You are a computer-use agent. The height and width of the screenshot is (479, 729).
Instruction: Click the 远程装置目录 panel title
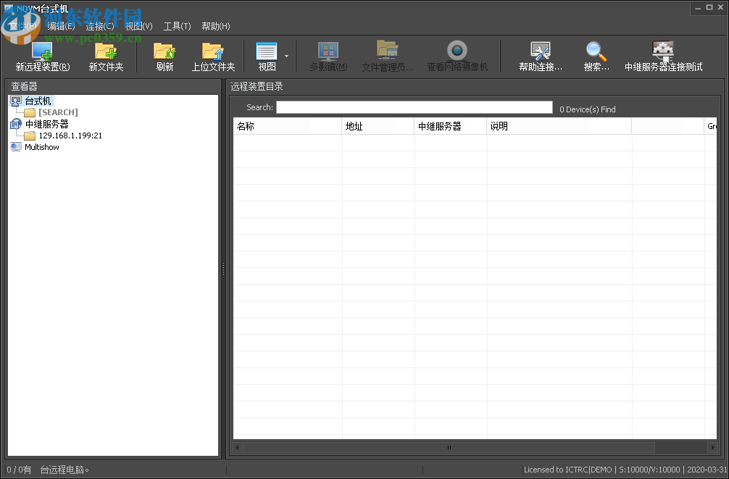click(257, 86)
